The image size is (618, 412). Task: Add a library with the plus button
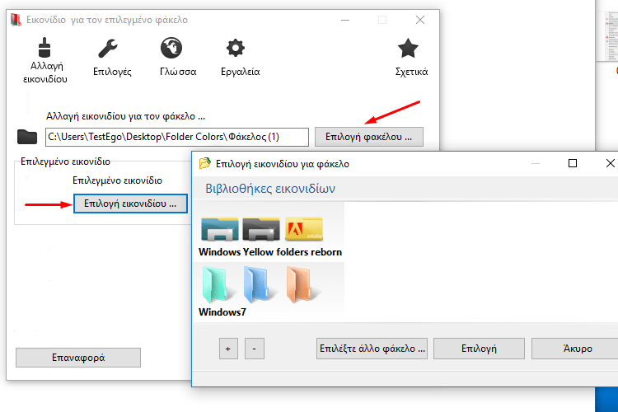228,349
